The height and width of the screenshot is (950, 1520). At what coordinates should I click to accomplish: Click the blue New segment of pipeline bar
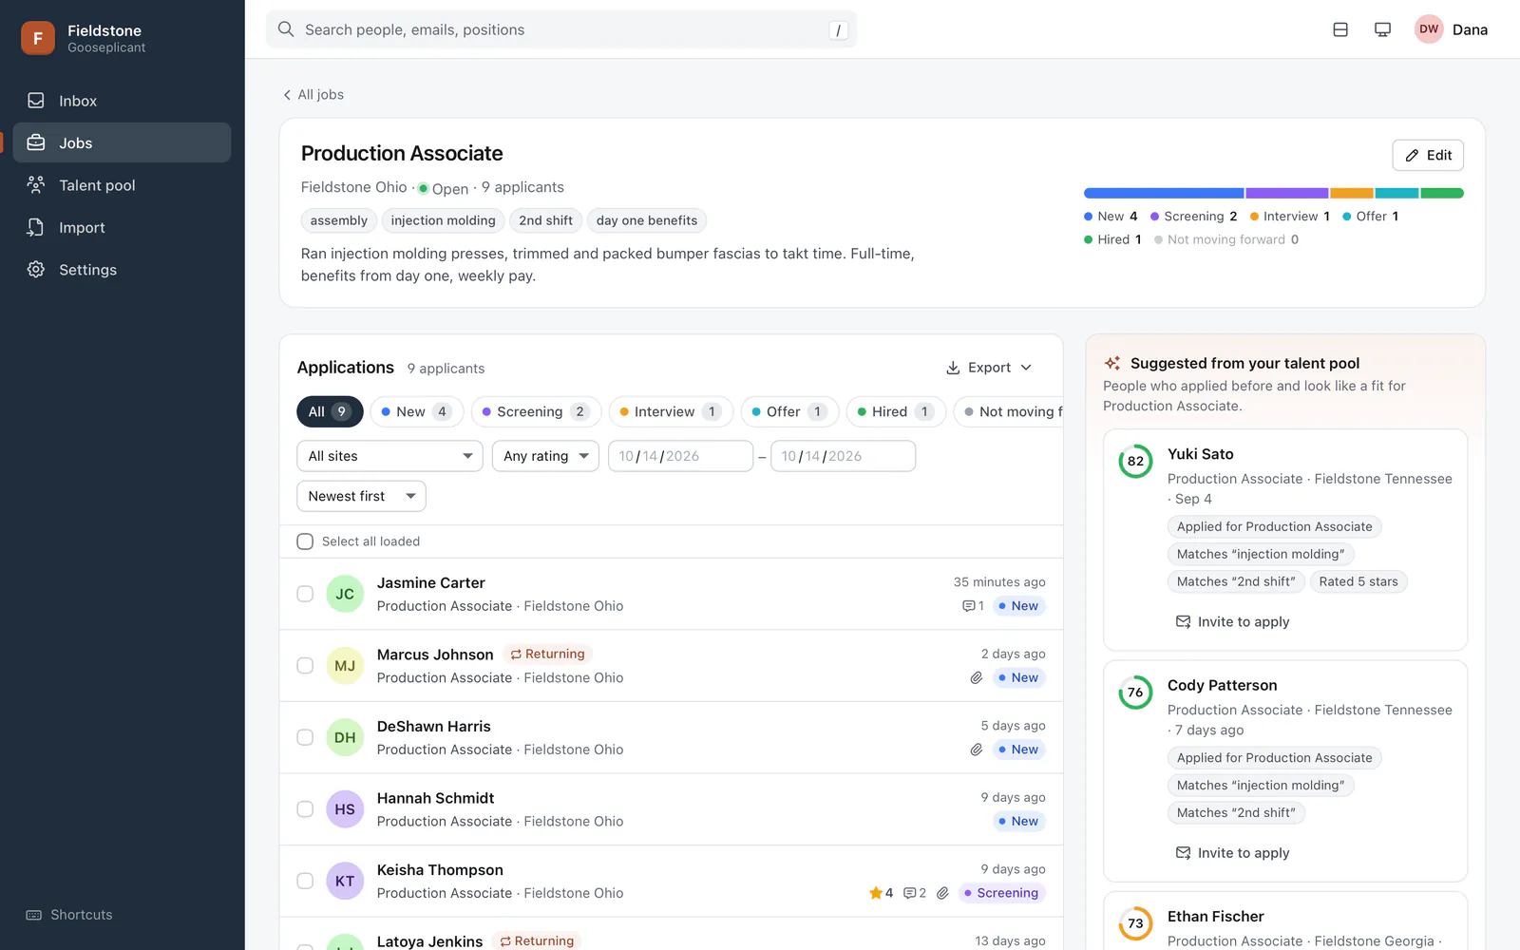click(1164, 193)
